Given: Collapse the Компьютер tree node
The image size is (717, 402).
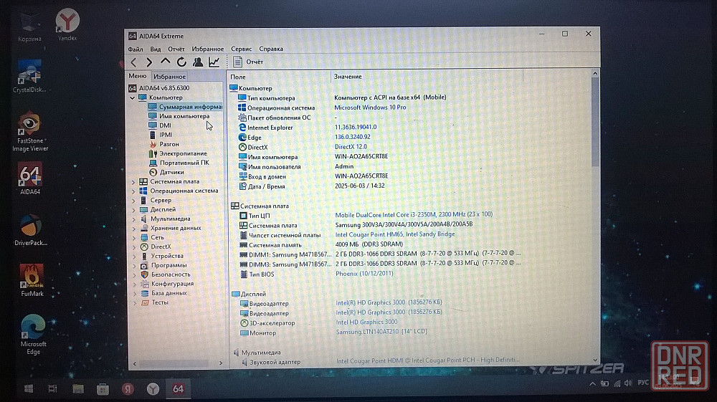Looking at the screenshot, I should pyautogui.click(x=133, y=97).
